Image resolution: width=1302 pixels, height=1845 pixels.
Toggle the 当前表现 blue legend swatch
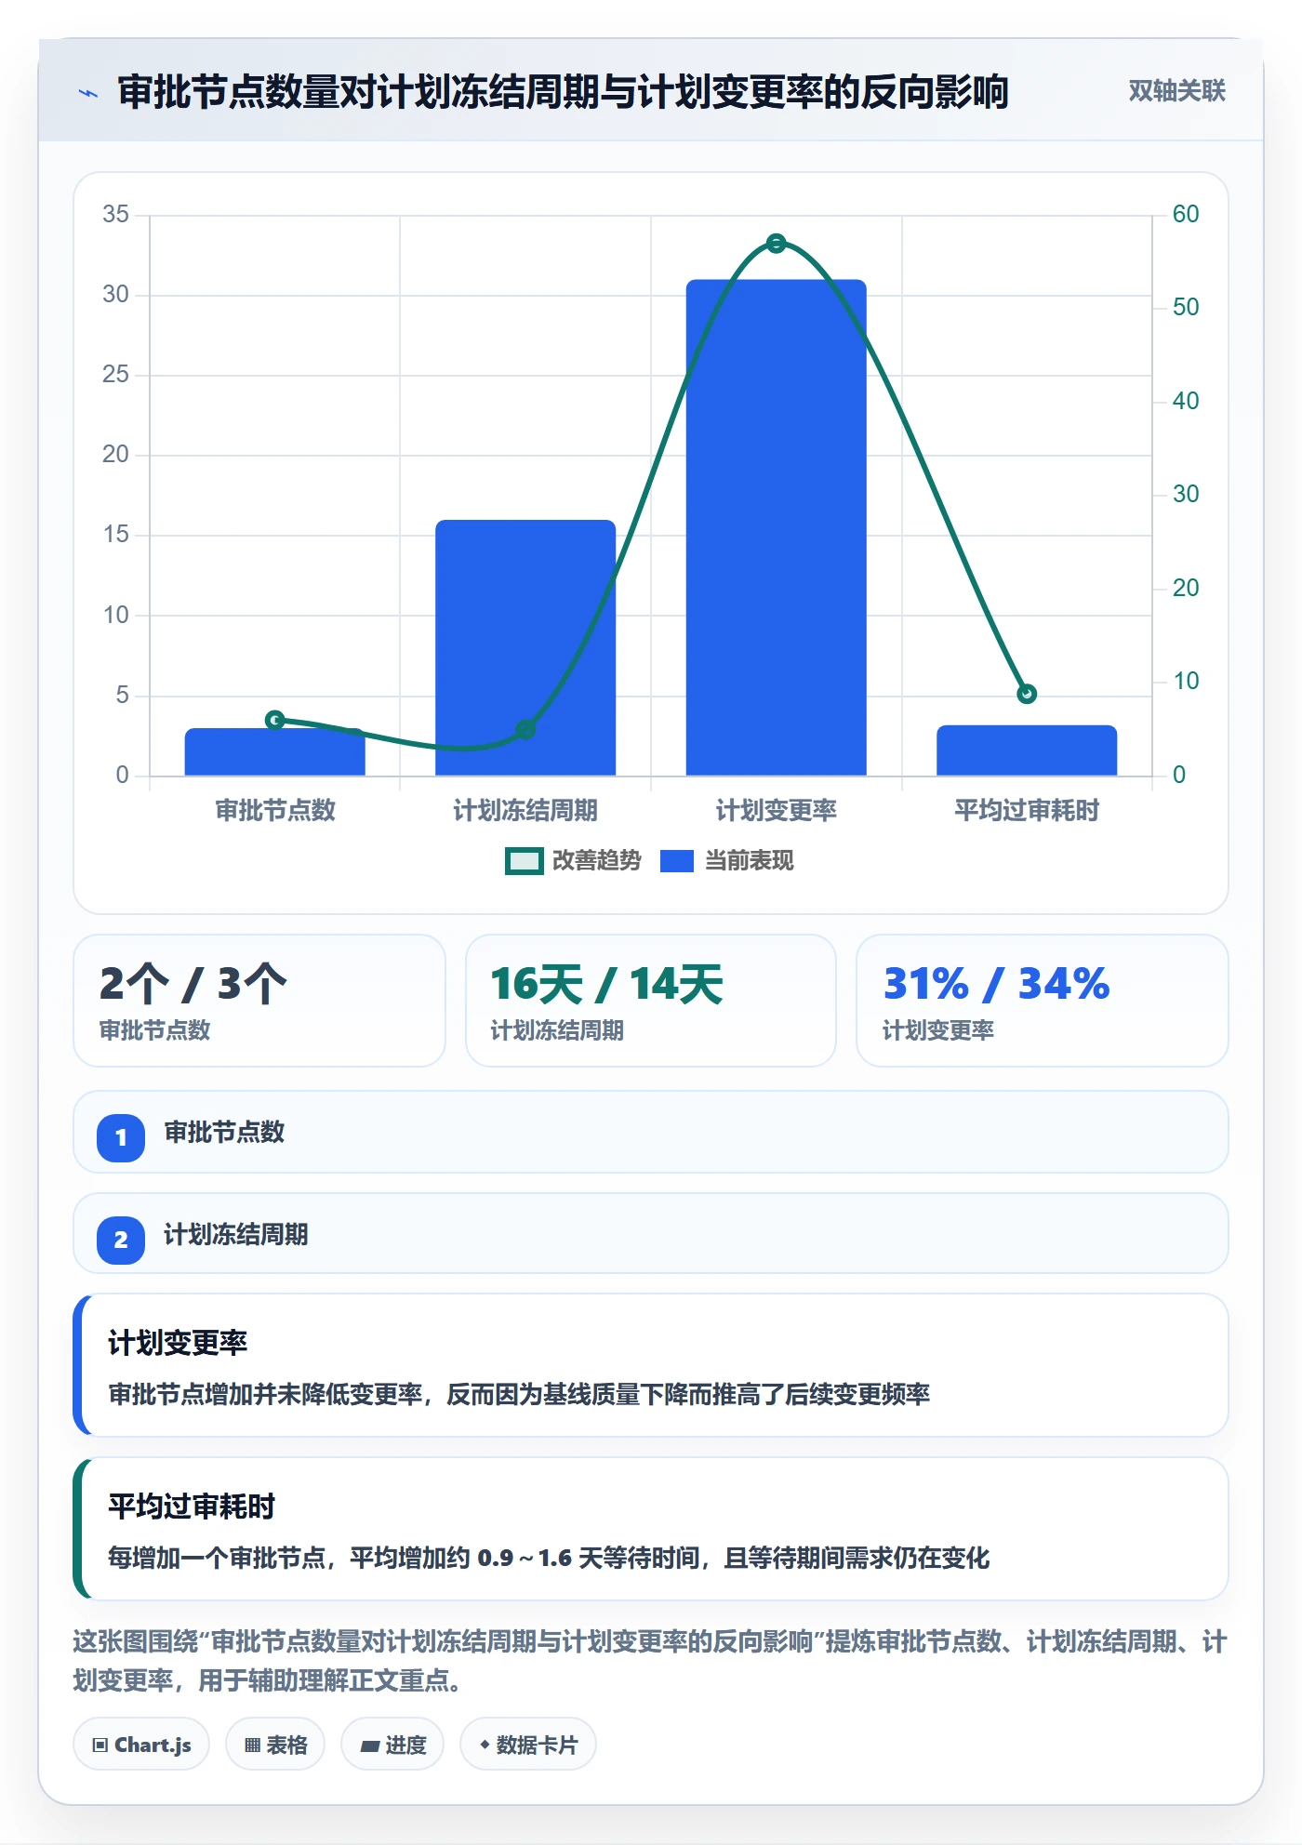[676, 861]
